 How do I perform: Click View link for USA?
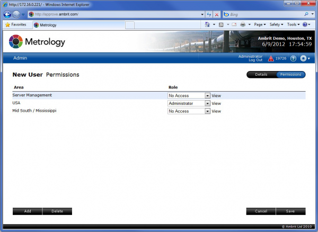click(x=216, y=103)
